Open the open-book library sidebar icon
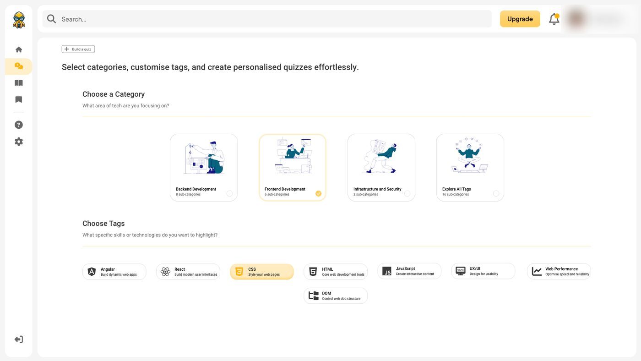This screenshot has height=361, width=641. [x=19, y=83]
